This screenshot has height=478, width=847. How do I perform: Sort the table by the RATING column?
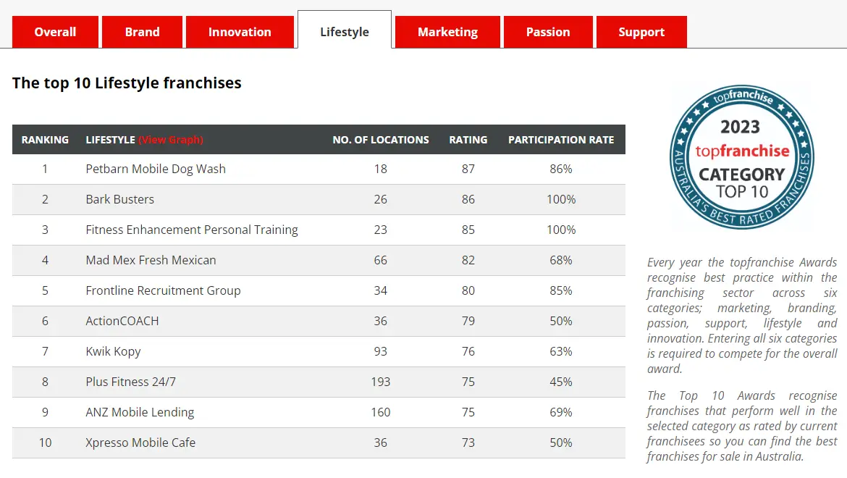coord(468,140)
